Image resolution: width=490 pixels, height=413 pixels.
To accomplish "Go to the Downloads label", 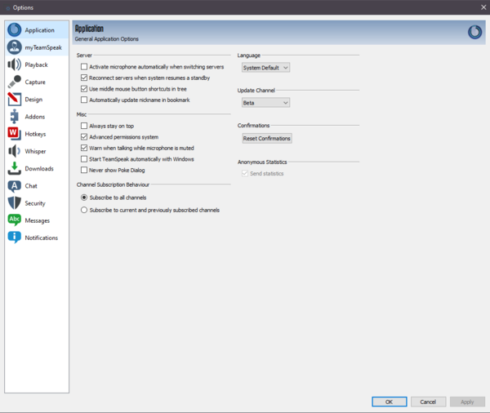I will pyautogui.click(x=39, y=168).
